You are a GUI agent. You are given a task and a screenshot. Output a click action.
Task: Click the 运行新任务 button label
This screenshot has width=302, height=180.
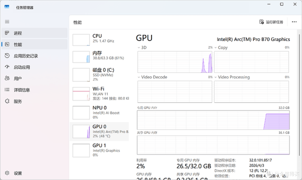275,22
